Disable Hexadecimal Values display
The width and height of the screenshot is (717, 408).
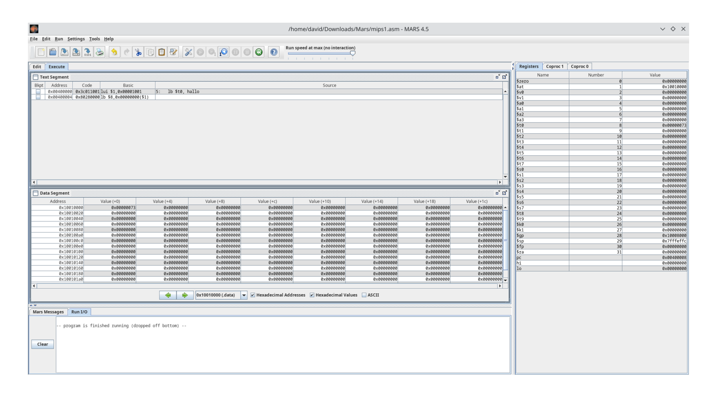pyautogui.click(x=312, y=295)
